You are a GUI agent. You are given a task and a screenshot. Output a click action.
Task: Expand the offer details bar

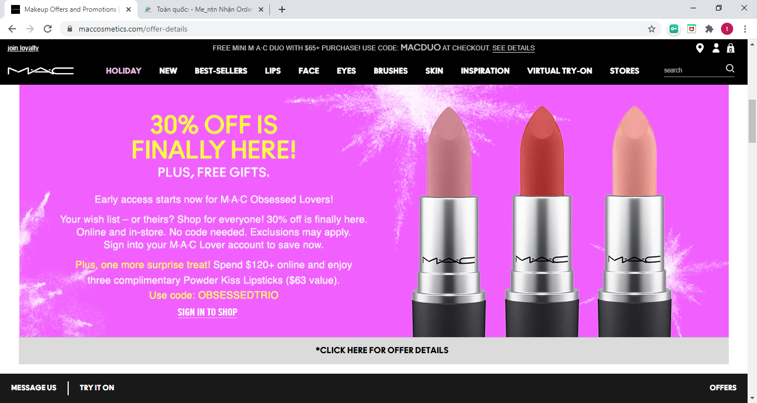point(382,350)
